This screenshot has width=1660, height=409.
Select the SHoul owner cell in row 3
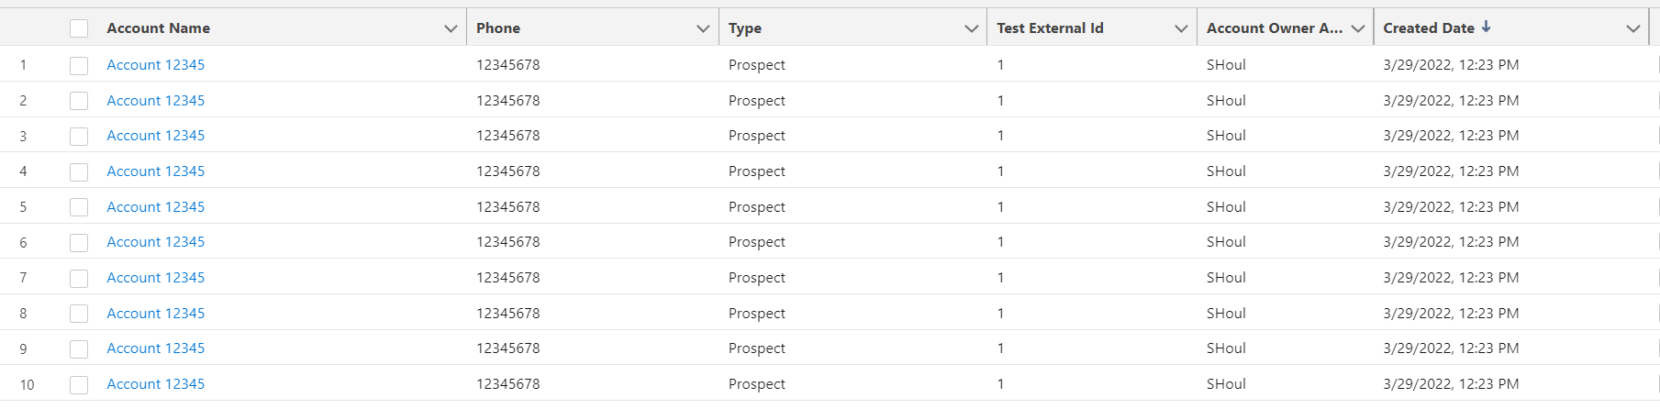point(1226,136)
